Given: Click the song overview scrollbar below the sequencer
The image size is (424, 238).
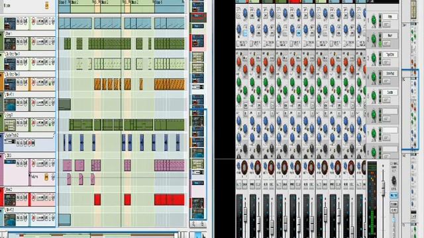Looking at the screenshot, I should tap(93, 235).
